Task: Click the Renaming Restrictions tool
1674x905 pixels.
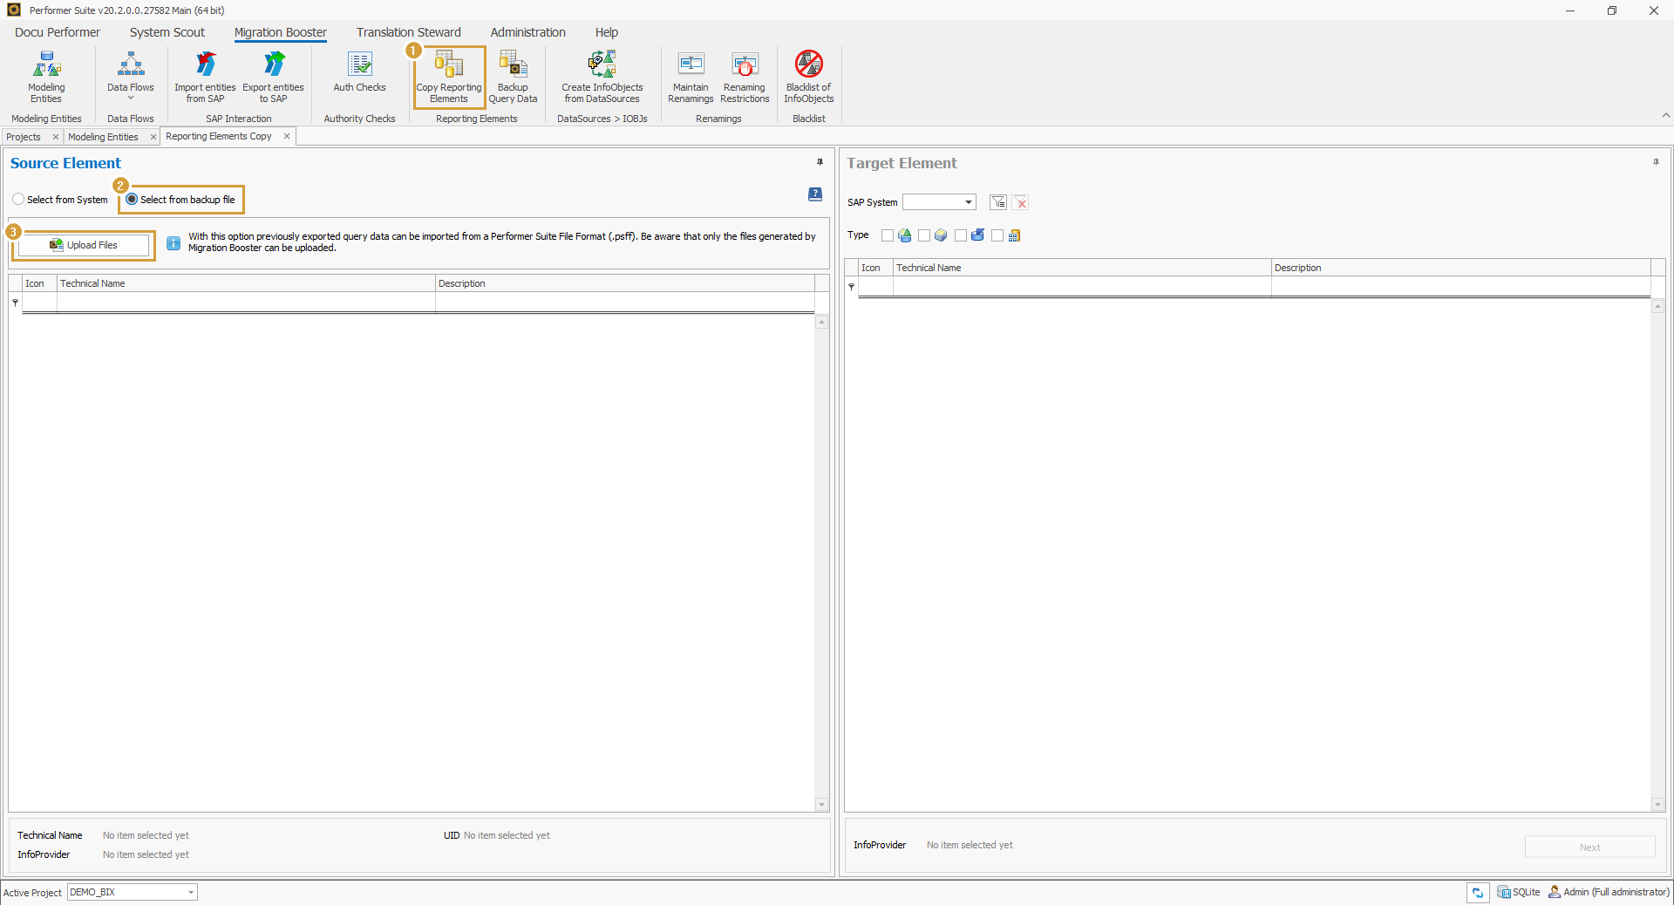Action: pyautogui.click(x=744, y=78)
